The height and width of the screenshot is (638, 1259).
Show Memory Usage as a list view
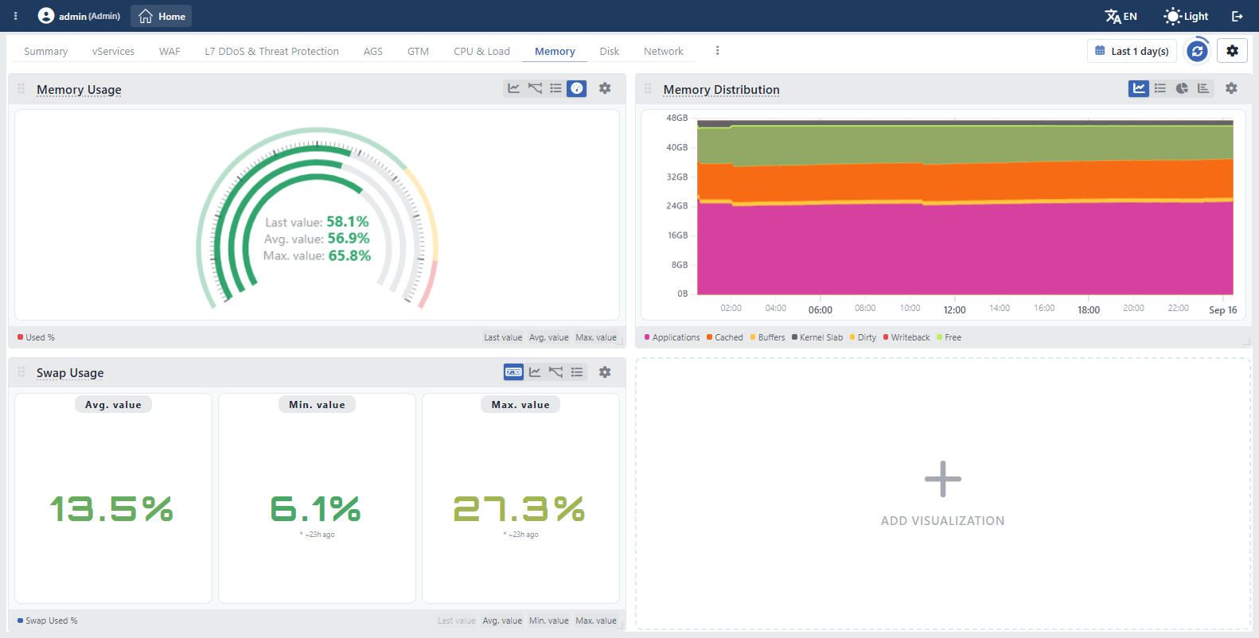tap(555, 88)
